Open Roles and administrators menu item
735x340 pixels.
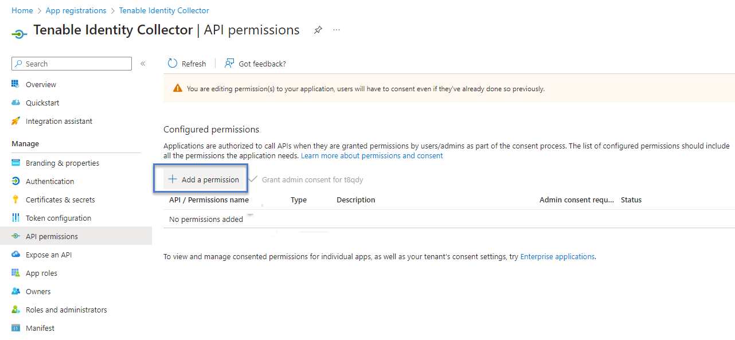click(76, 310)
